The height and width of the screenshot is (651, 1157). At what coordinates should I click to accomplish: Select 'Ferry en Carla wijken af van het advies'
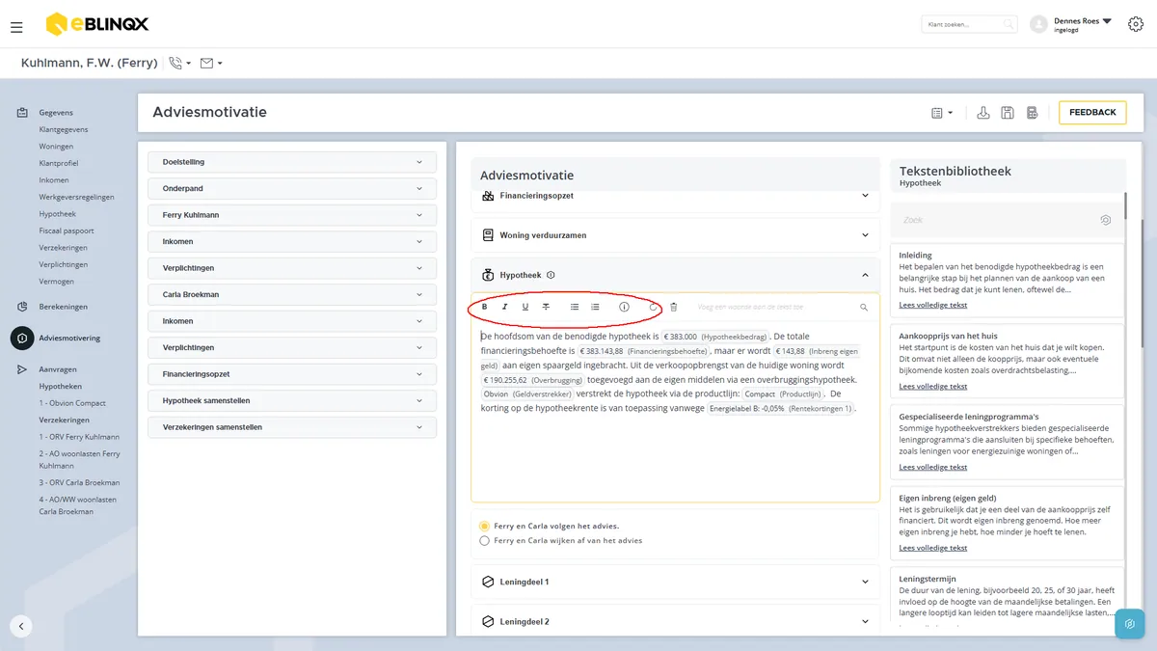pyautogui.click(x=484, y=540)
